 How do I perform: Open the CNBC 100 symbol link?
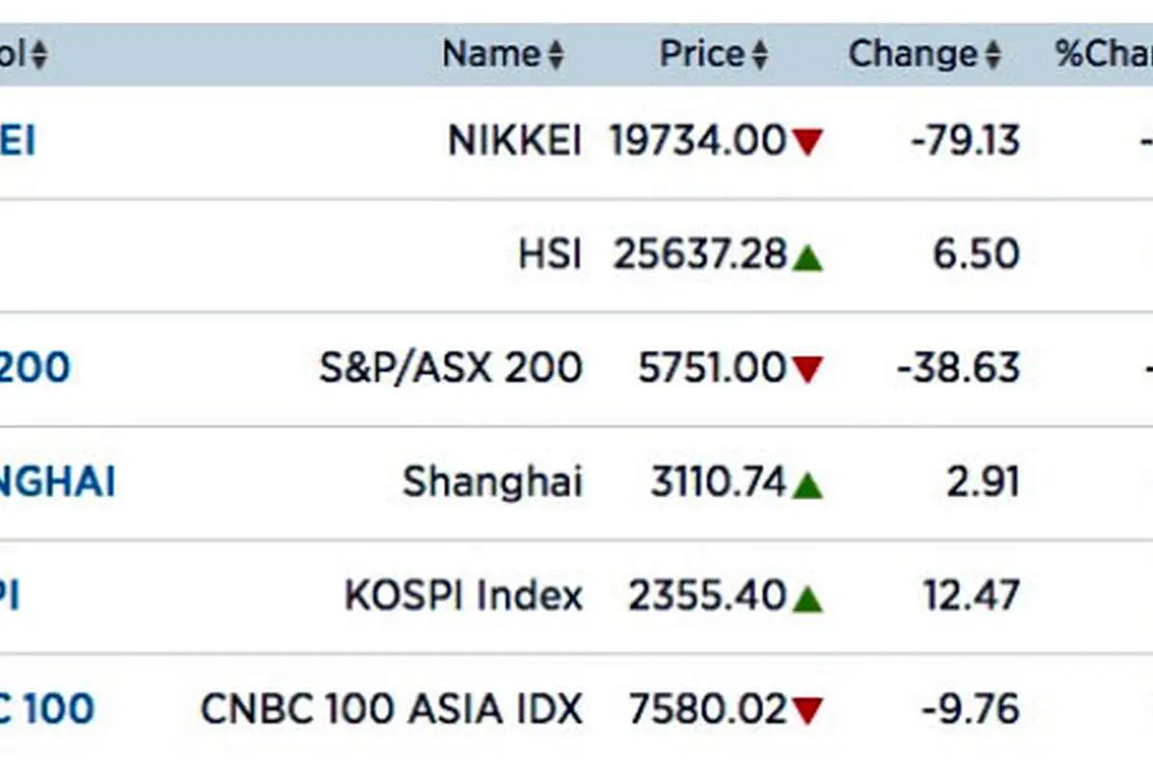coord(47,709)
